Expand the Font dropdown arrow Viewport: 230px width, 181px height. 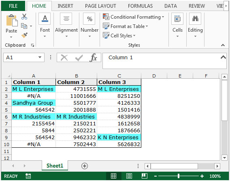coord(45,36)
